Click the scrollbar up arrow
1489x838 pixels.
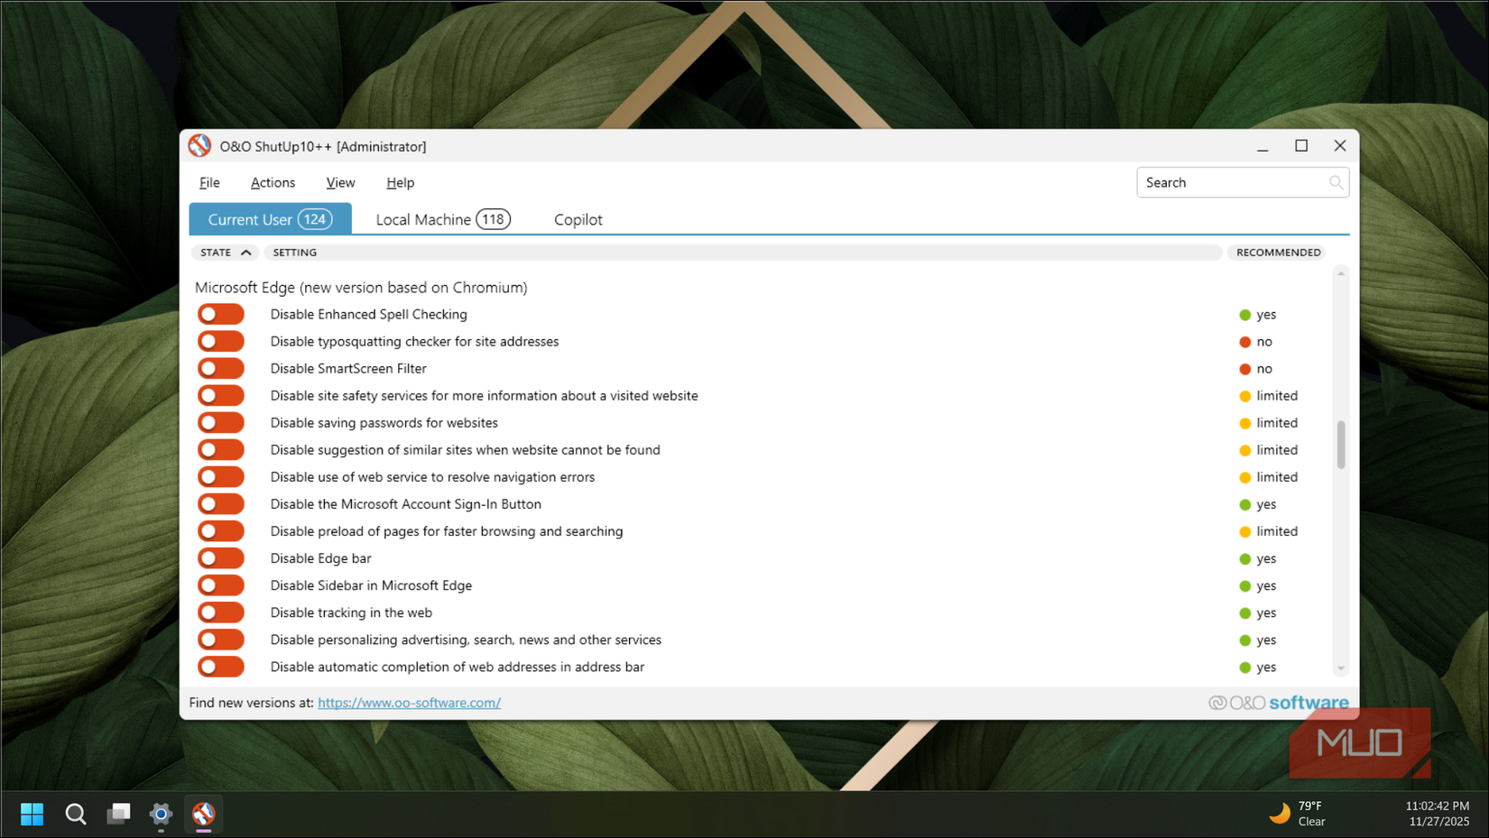(x=1341, y=273)
